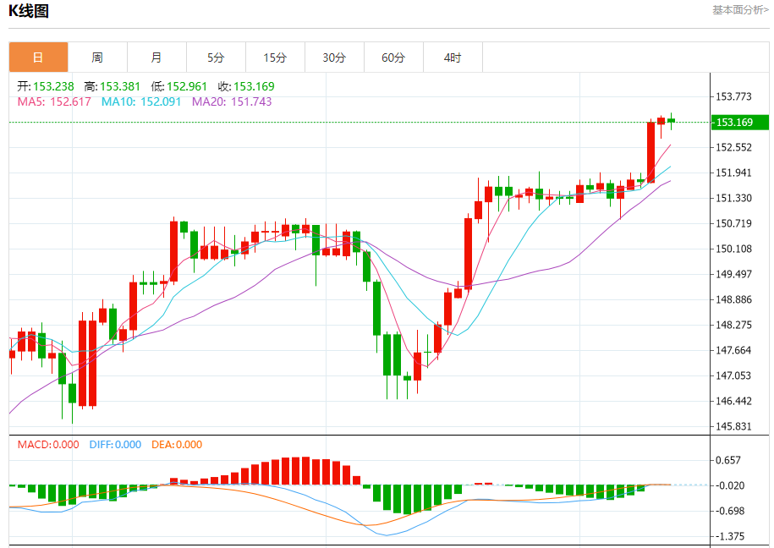Switch to the 周 weekly tab
This screenshot has height=548, width=774.
(x=98, y=58)
